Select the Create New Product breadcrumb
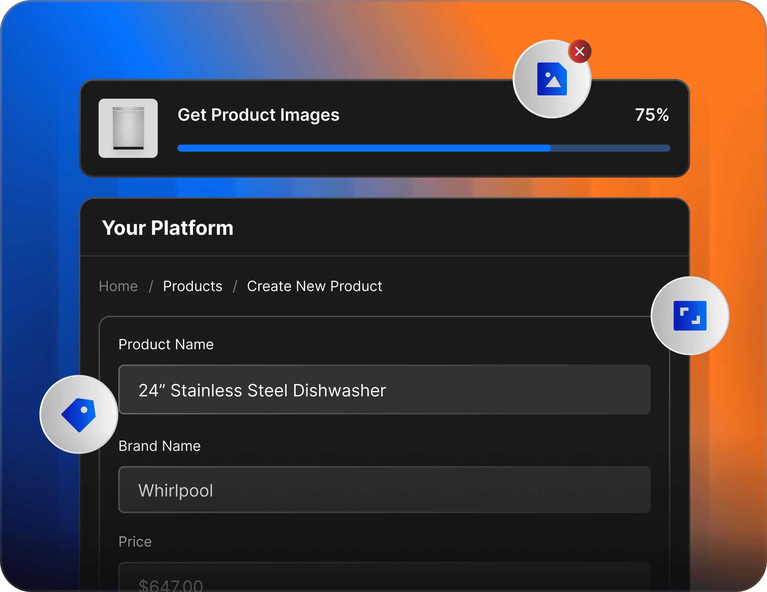Screen dimensions: 767x592 click(x=314, y=286)
